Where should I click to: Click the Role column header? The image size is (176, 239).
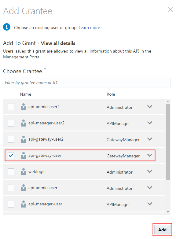click(111, 94)
